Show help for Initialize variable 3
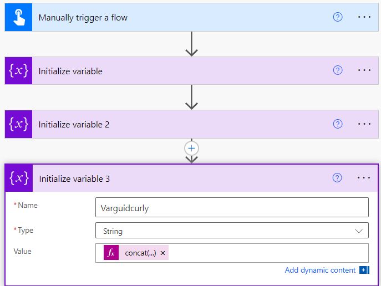Viewport: 381px width, 286px height. pyautogui.click(x=337, y=178)
